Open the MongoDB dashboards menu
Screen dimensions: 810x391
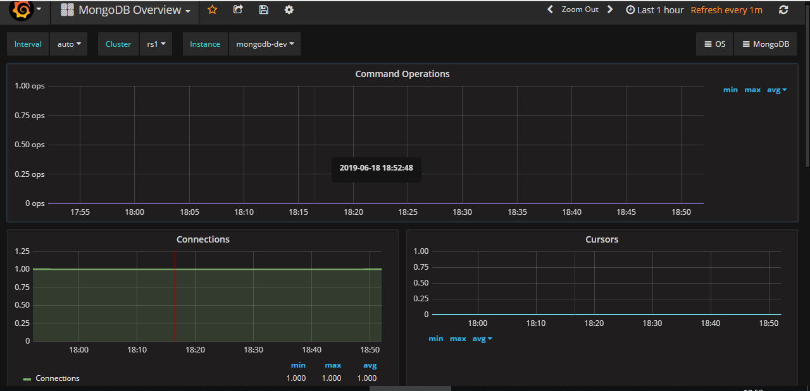point(766,44)
